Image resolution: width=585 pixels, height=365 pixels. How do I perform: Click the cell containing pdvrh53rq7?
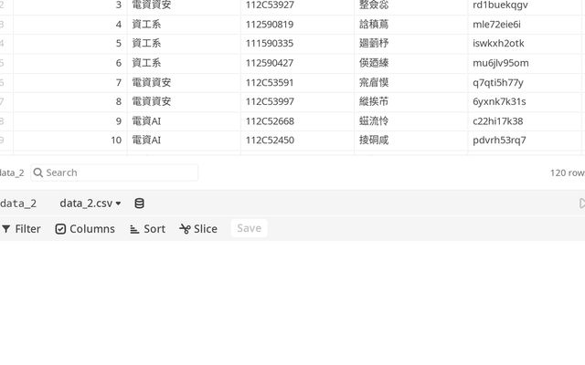click(499, 141)
